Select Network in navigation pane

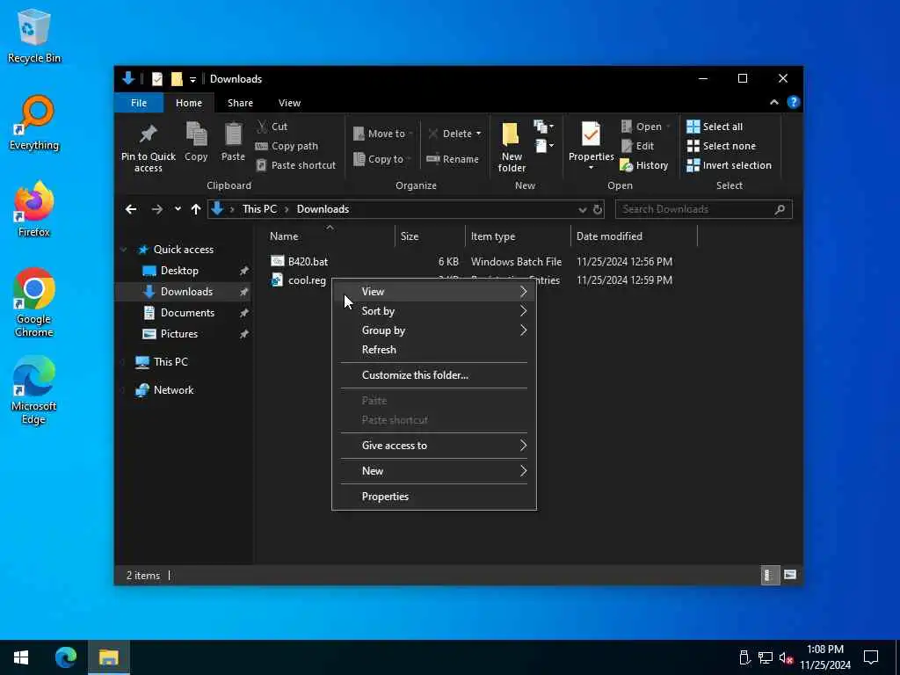click(173, 389)
